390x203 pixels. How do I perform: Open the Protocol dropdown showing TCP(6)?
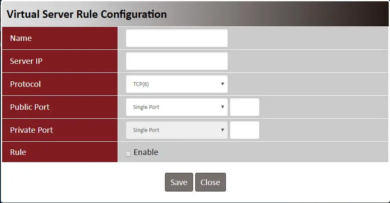click(x=176, y=84)
